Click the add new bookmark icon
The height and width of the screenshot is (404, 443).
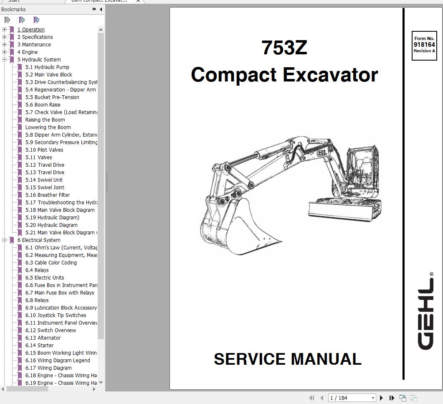tap(22, 20)
